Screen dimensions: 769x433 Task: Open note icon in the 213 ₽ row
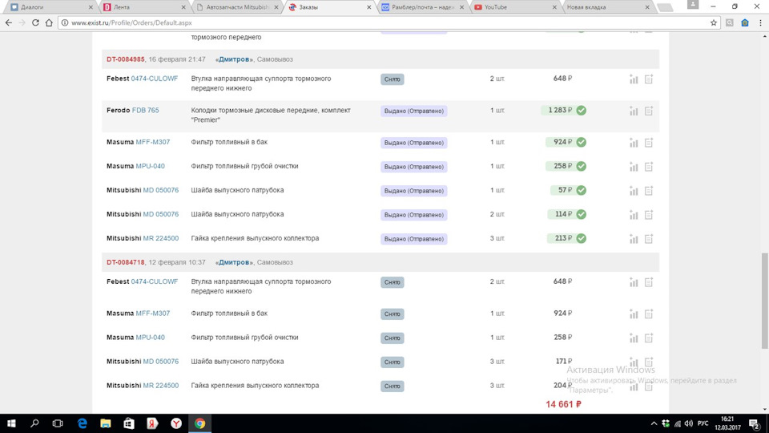649,239
